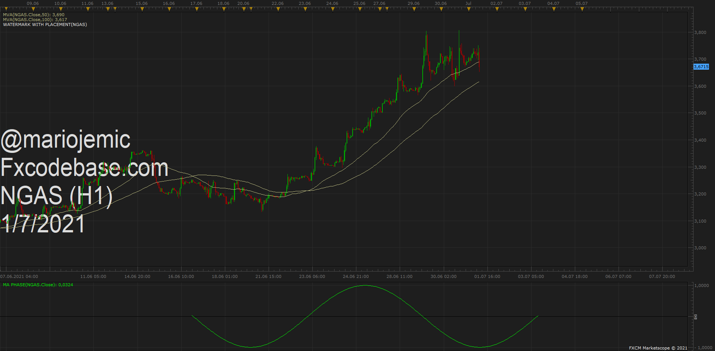This screenshot has width=715, height=351.
Task: Click the 28.06 11:00 time label
Action: click(x=399, y=276)
